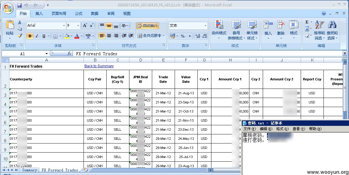Align text to bottom
Viewport: 349px width, 175px height.
click(x=116, y=25)
